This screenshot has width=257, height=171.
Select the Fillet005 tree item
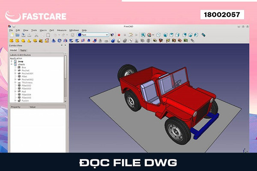tap(27, 98)
